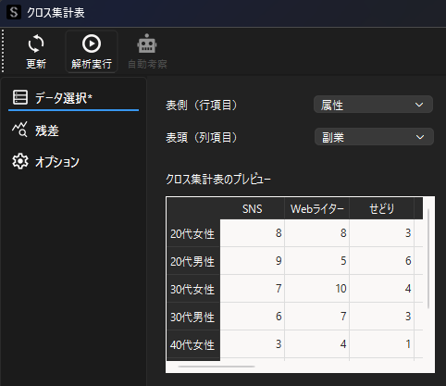
Task: Click the SNS cell for 40代女性
Action: coord(253,344)
